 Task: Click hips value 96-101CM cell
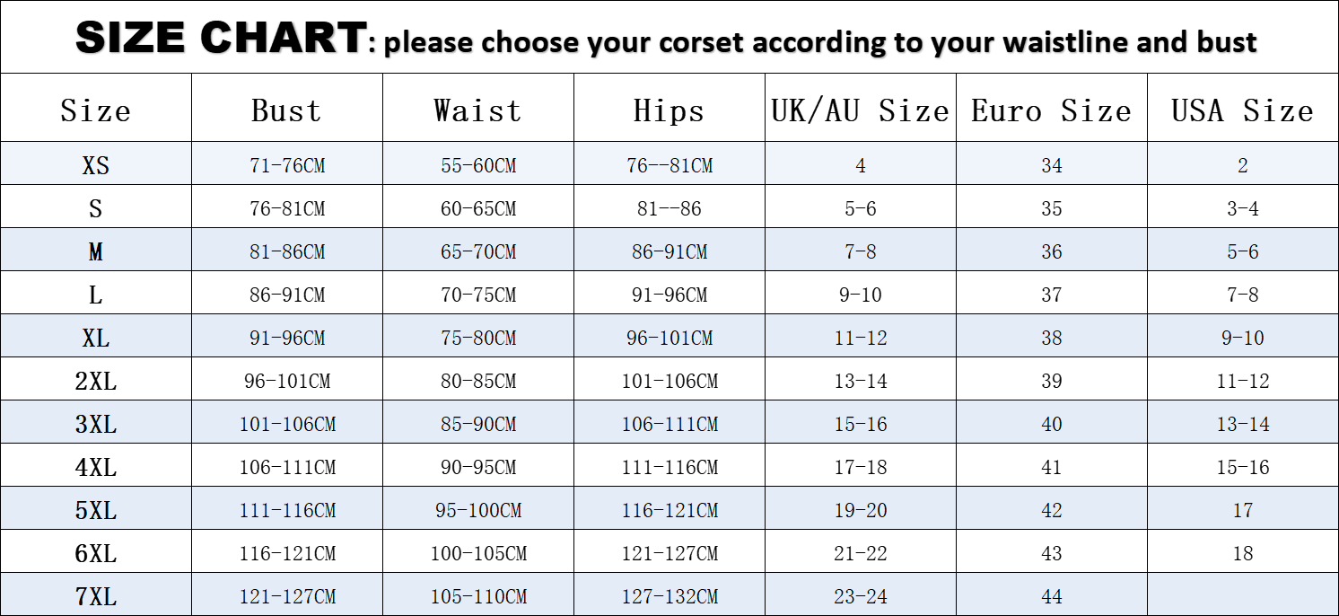[x=669, y=338]
